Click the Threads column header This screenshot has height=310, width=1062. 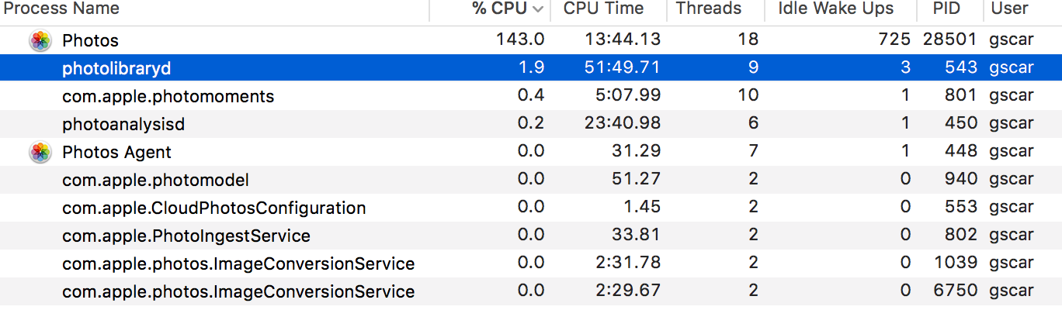click(x=708, y=9)
